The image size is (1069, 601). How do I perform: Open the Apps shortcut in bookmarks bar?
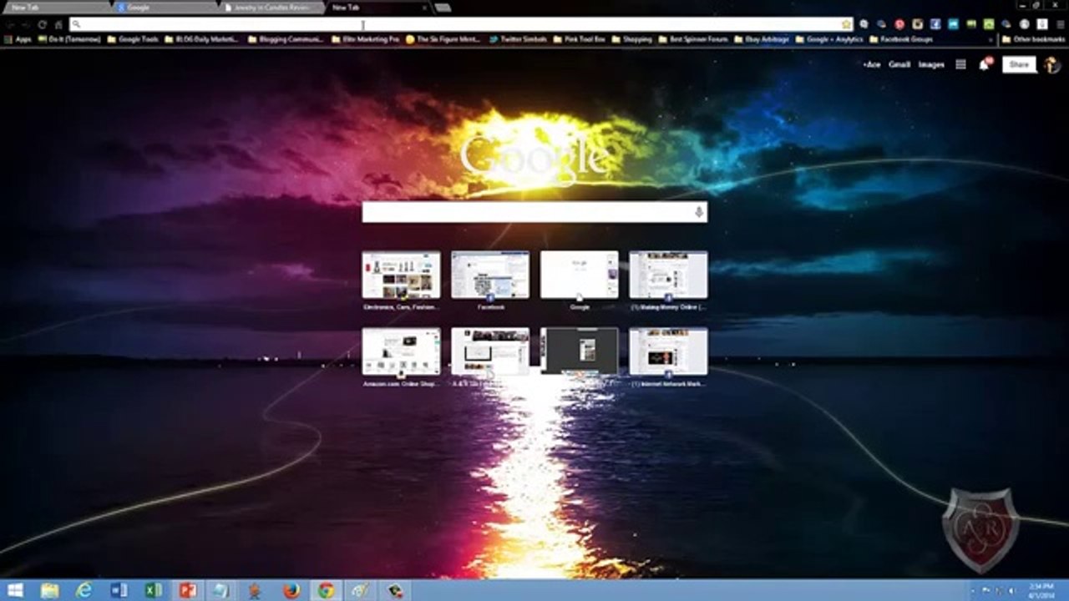(18, 39)
